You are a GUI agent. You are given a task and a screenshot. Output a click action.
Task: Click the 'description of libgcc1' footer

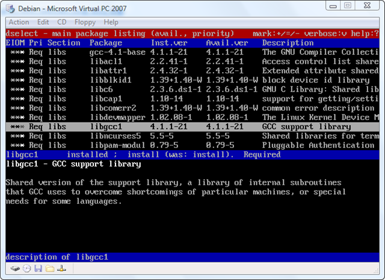click(x=57, y=257)
